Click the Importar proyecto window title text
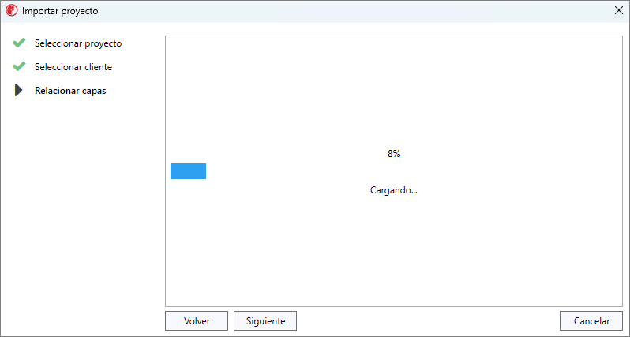Image resolution: width=630 pixels, height=337 pixels. coord(60,11)
